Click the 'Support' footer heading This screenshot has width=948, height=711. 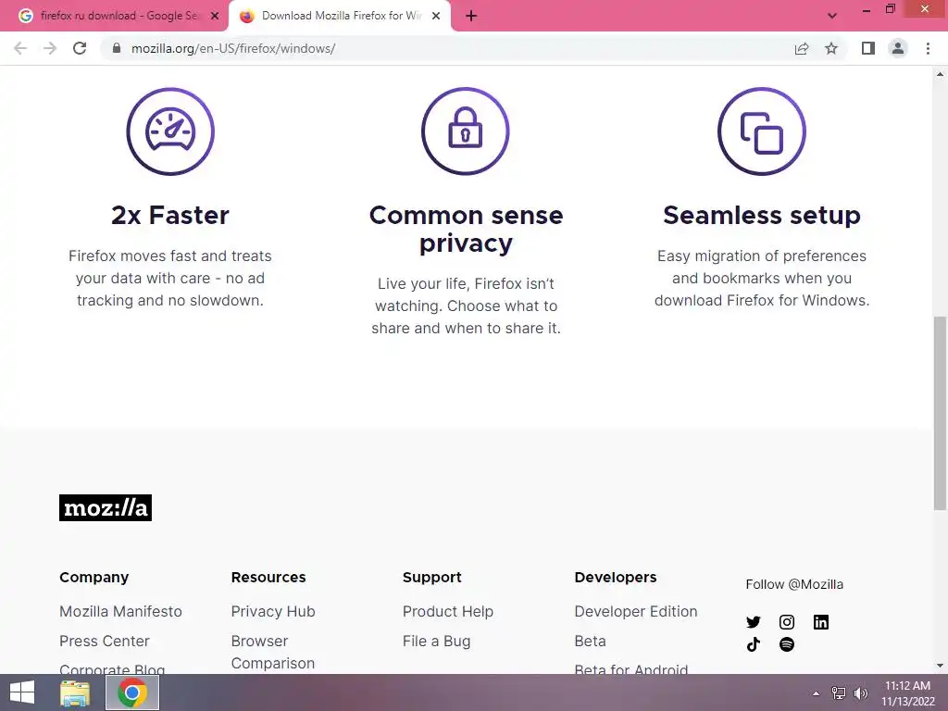coord(431,578)
